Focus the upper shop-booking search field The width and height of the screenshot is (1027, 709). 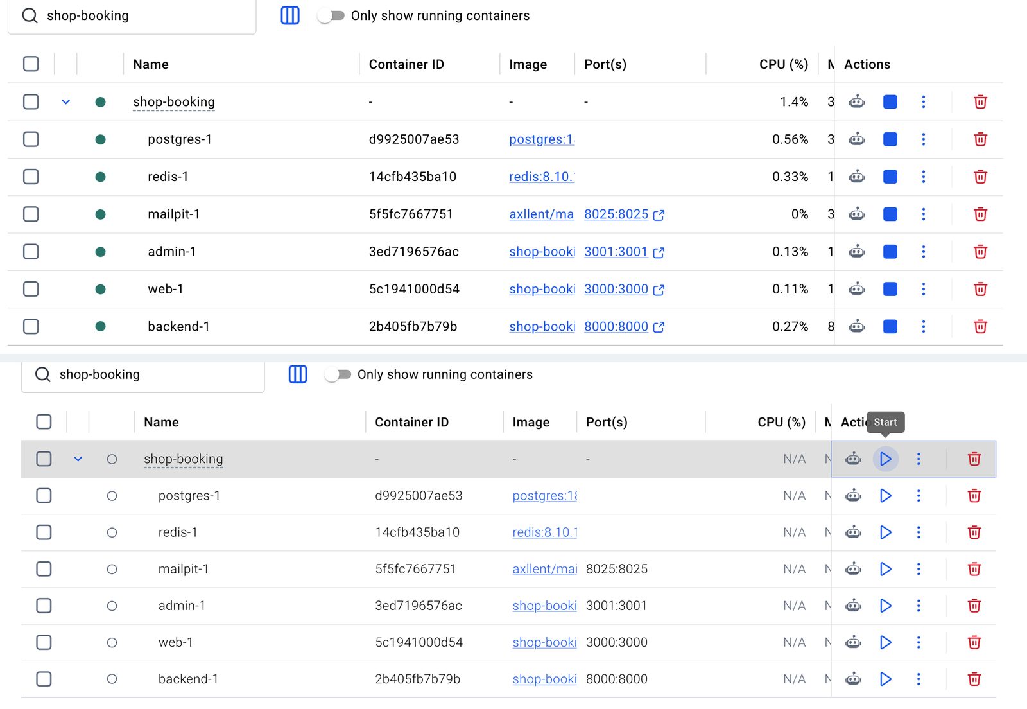132,16
